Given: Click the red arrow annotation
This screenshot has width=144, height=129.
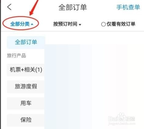Looking at the screenshot, I should pyautogui.click(x=34, y=8).
